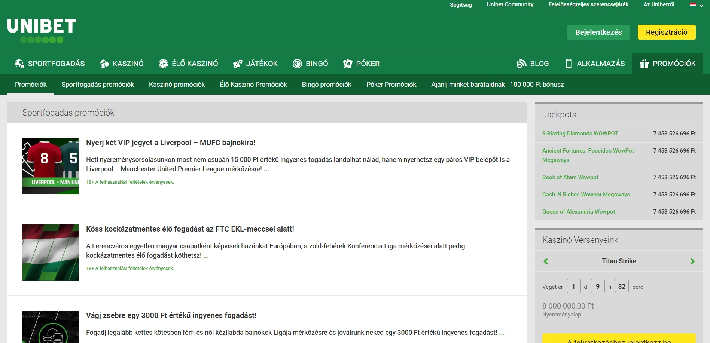Image resolution: width=710 pixels, height=343 pixels.
Task: Select the Kaszinó promóciók sub-tab
Action: (177, 85)
